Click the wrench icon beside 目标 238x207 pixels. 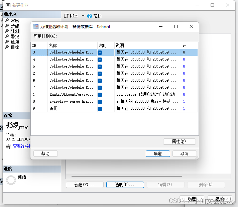click(x=7, y=47)
